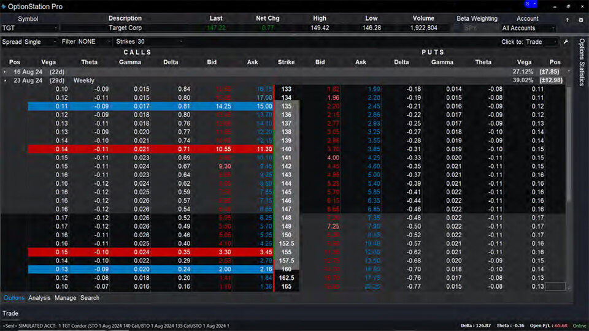Switch to the Analysis tab
The image size is (589, 331).
[x=39, y=298]
